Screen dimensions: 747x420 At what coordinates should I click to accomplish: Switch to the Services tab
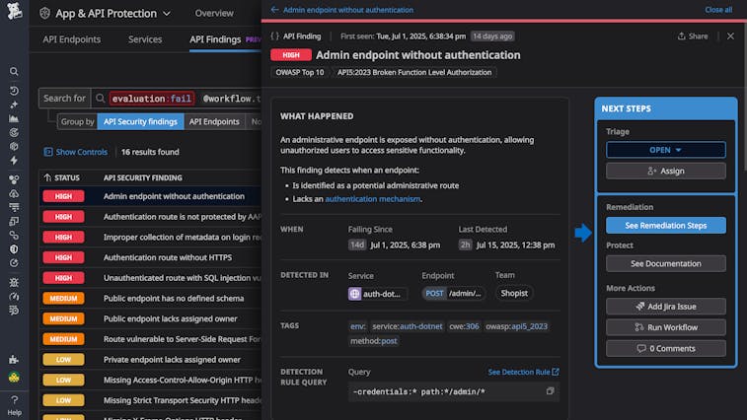pyautogui.click(x=145, y=40)
